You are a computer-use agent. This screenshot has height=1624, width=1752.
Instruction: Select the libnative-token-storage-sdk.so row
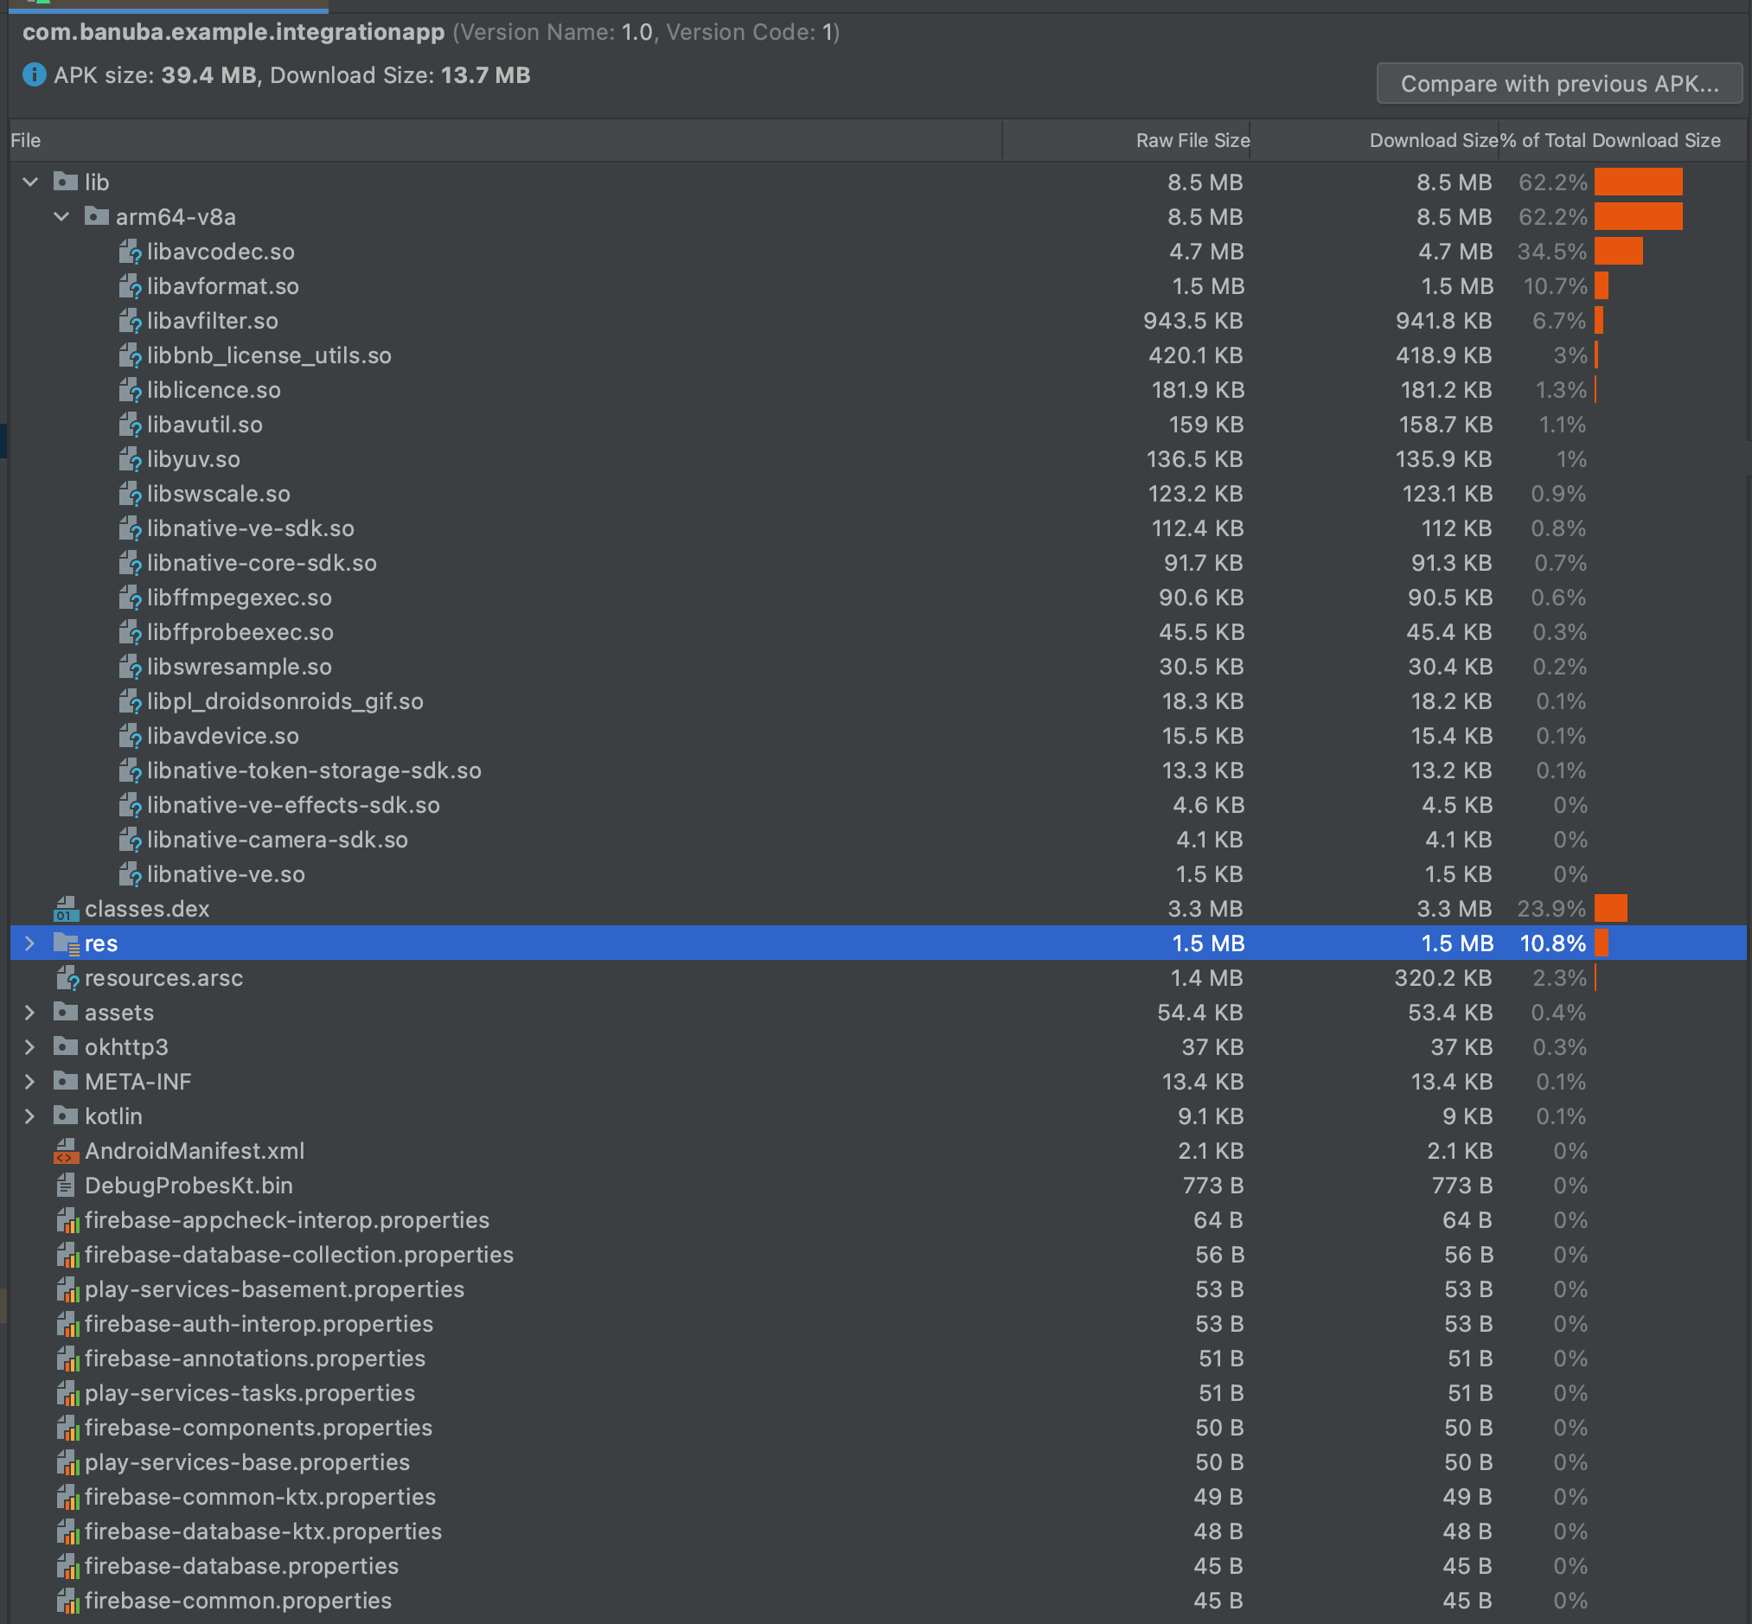tap(878, 770)
